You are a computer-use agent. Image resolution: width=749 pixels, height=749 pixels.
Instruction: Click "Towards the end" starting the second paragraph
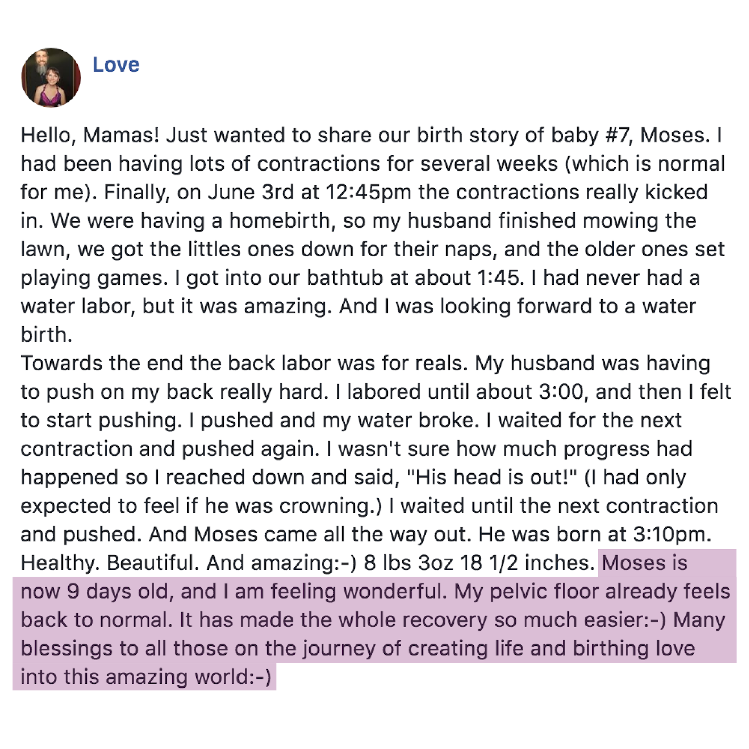click(x=101, y=363)
